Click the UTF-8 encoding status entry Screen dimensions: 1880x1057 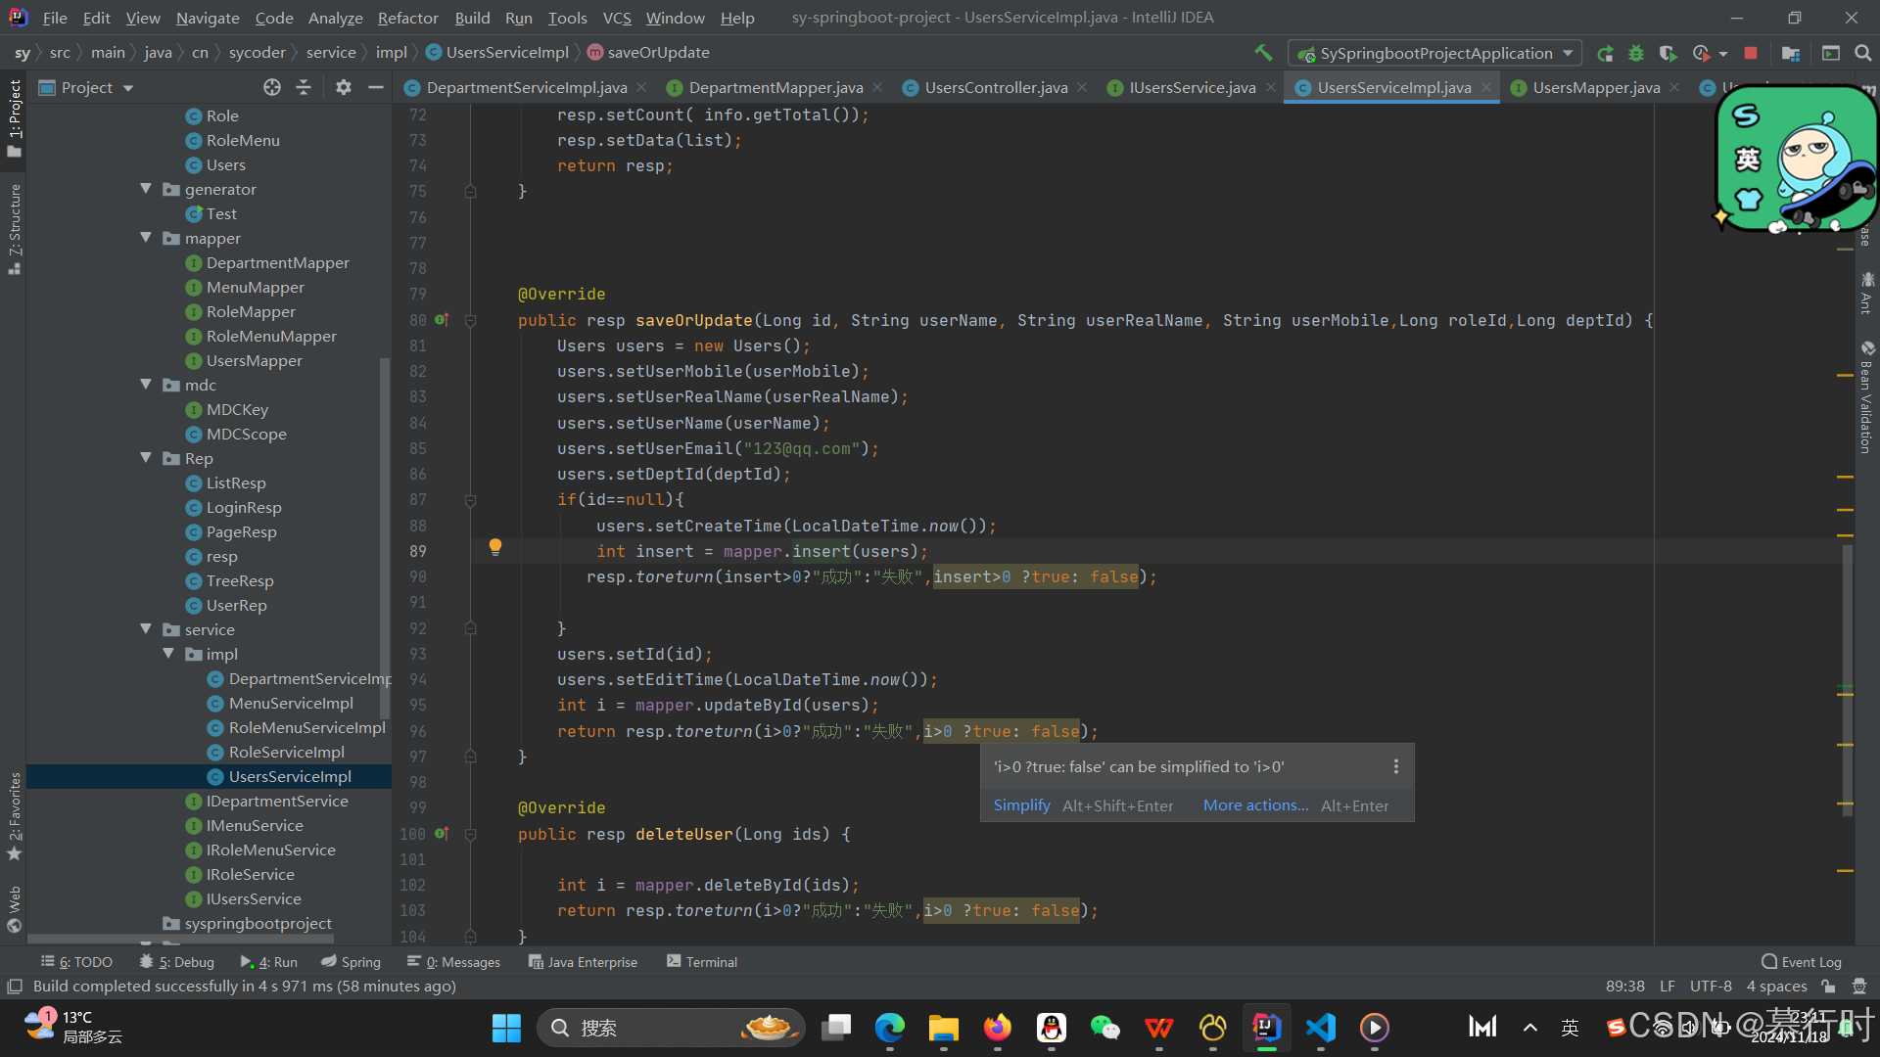coord(1711,987)
